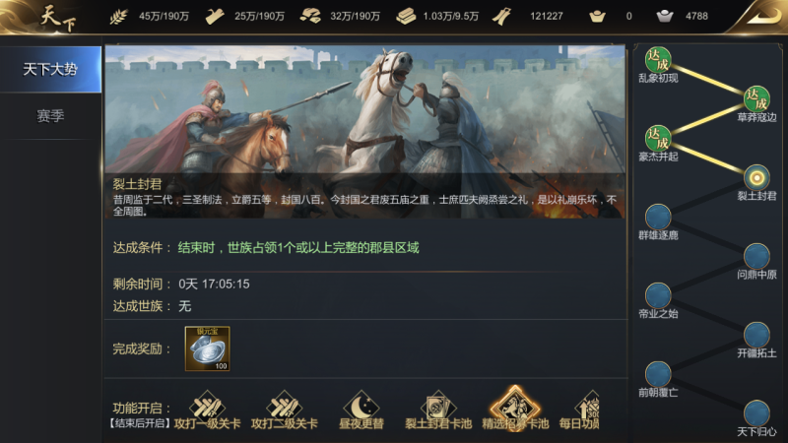Screen dimensions: 788x443
Task: Click the 裂土封君卡池 card icon
Action: (438, 407)
